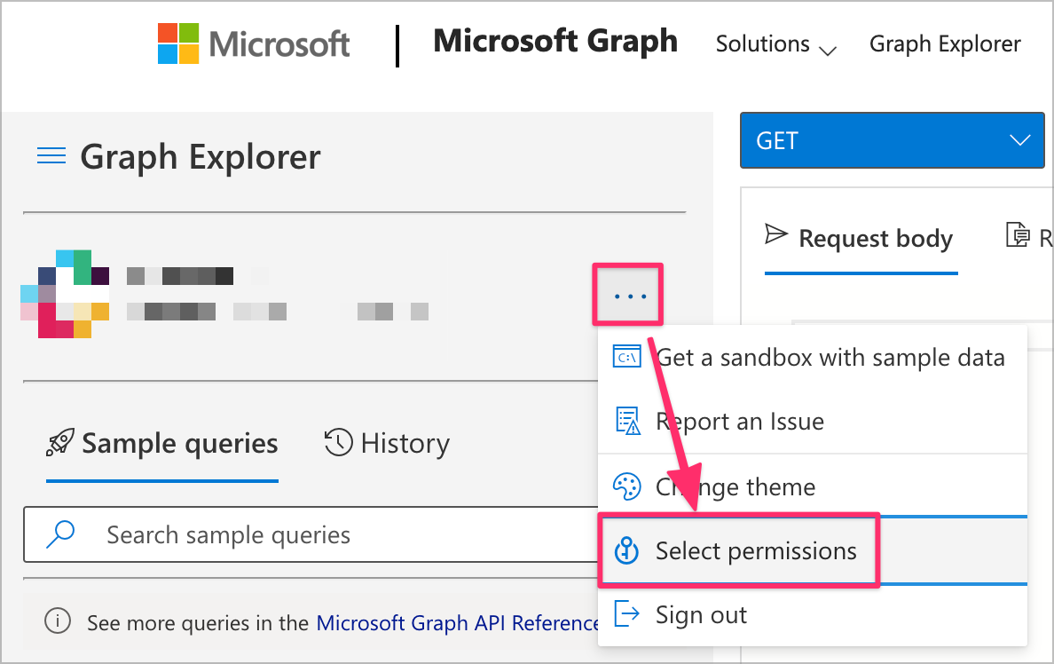Click the info circle icon near queries note

click(58, 622)
